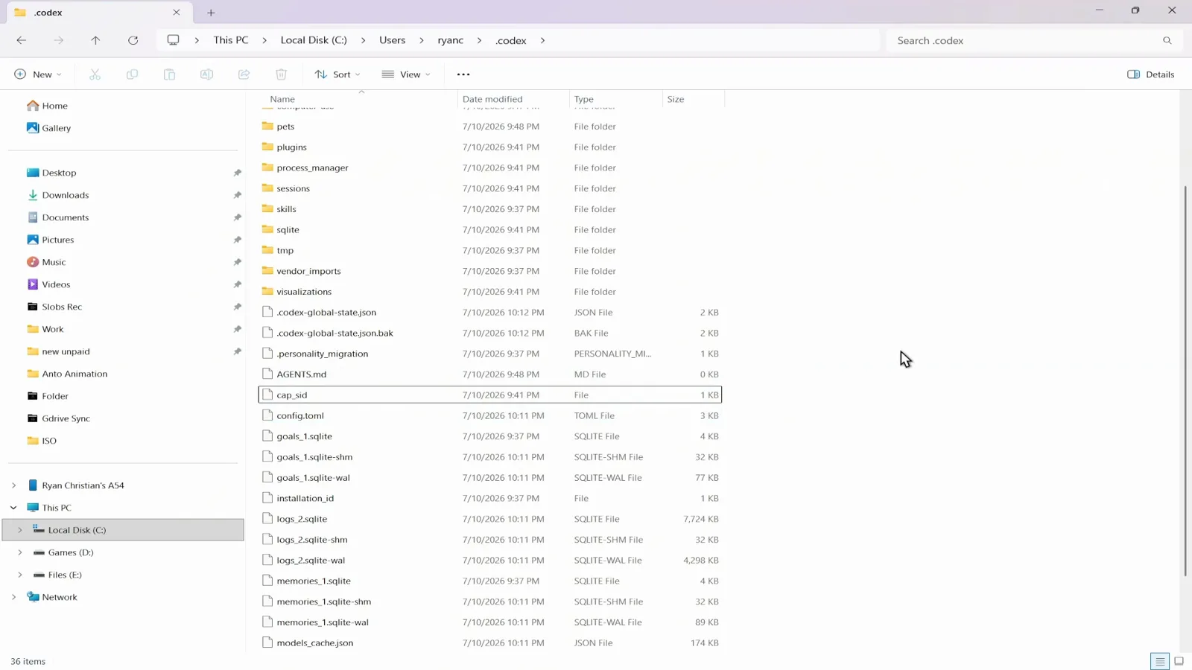This screenshot has width=1192, height=670.
Task: Click the Copy icon in toolbar
Action: point(132,74)
